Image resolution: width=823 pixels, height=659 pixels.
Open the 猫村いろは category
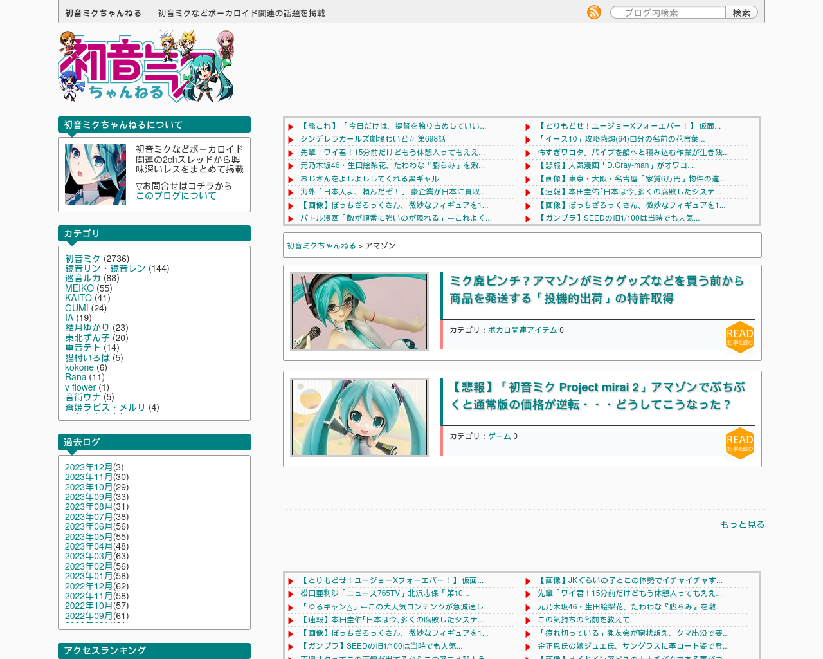pyautogui.click(x=87, y=358)
